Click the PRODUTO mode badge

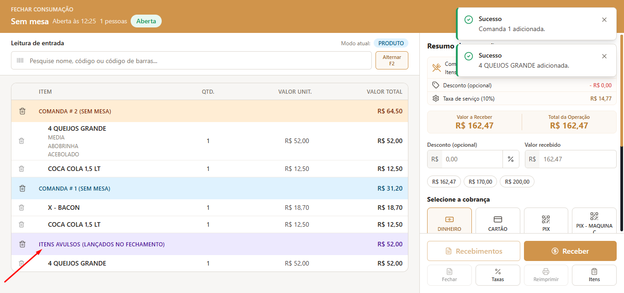[x=391, y=43]
